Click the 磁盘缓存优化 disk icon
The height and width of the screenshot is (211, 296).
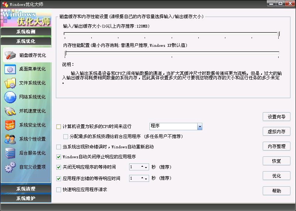tap(10, 55)
